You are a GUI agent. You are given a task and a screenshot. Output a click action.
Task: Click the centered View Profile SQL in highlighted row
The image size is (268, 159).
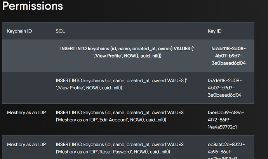127,52
